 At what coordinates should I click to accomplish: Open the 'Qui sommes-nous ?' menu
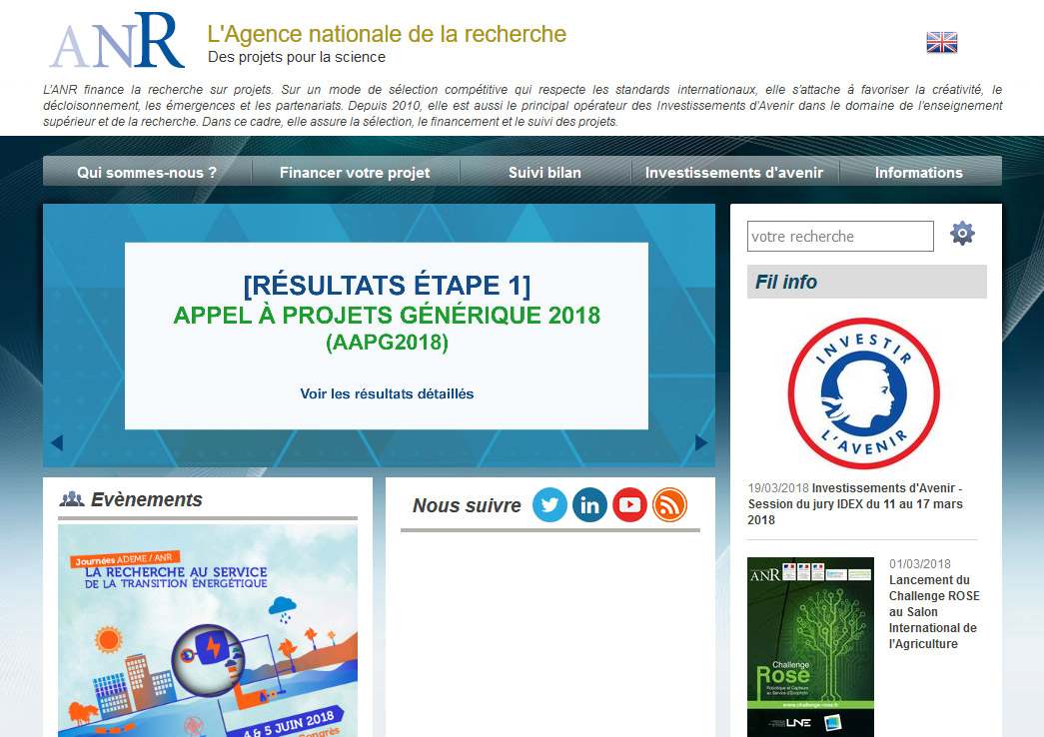pyautogui.click(x=147, y=172)
